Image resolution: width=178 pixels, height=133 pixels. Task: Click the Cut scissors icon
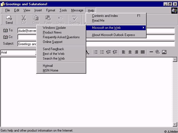[x=24, y=18]
